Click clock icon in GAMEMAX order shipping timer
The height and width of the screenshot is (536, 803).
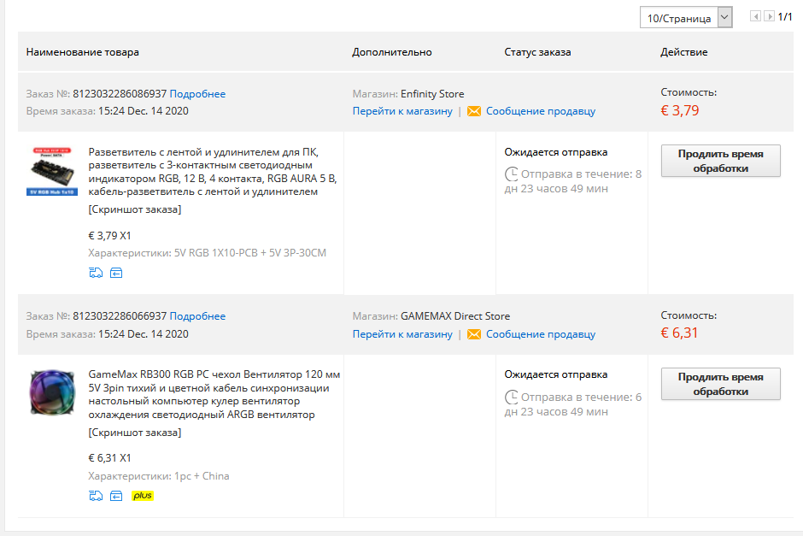(x=511, y=398)
